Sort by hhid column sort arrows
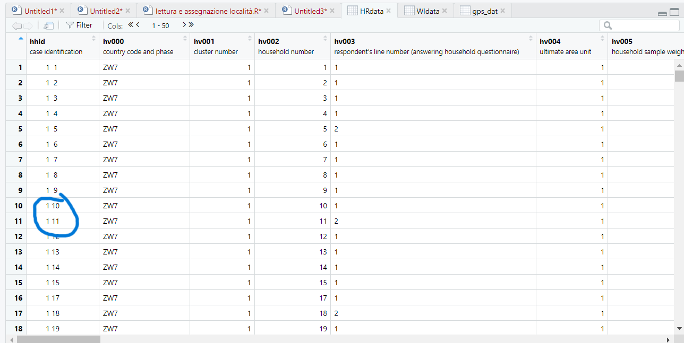This screenshot has width=684, height=343. (94, 38)
